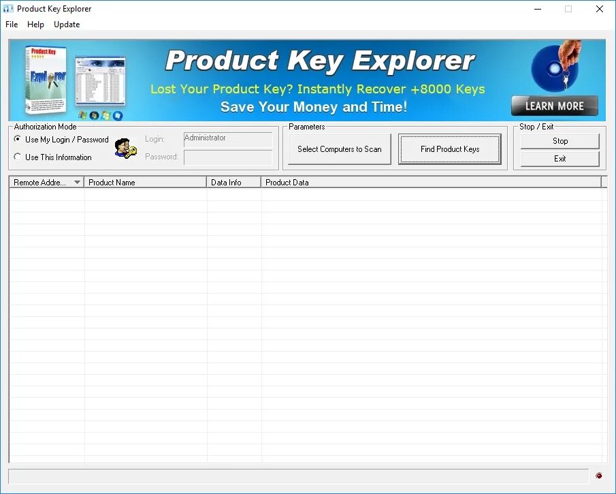Open the Update menu
Screen dimensions: 616x494
point(67,25)
